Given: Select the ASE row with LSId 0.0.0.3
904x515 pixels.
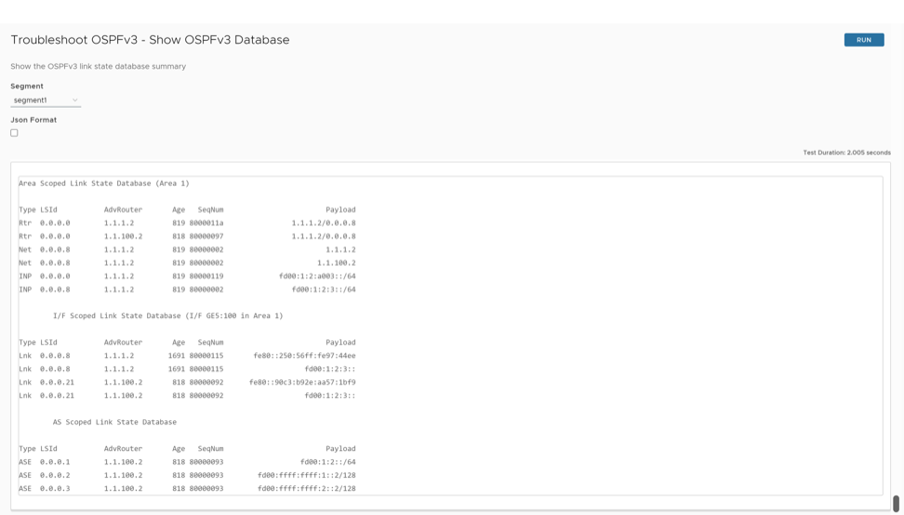Looking at the screenshot, I should pos(186,488).
